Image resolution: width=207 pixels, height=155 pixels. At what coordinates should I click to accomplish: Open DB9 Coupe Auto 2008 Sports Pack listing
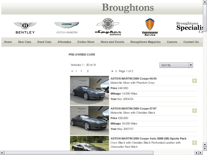pos(148,139)
